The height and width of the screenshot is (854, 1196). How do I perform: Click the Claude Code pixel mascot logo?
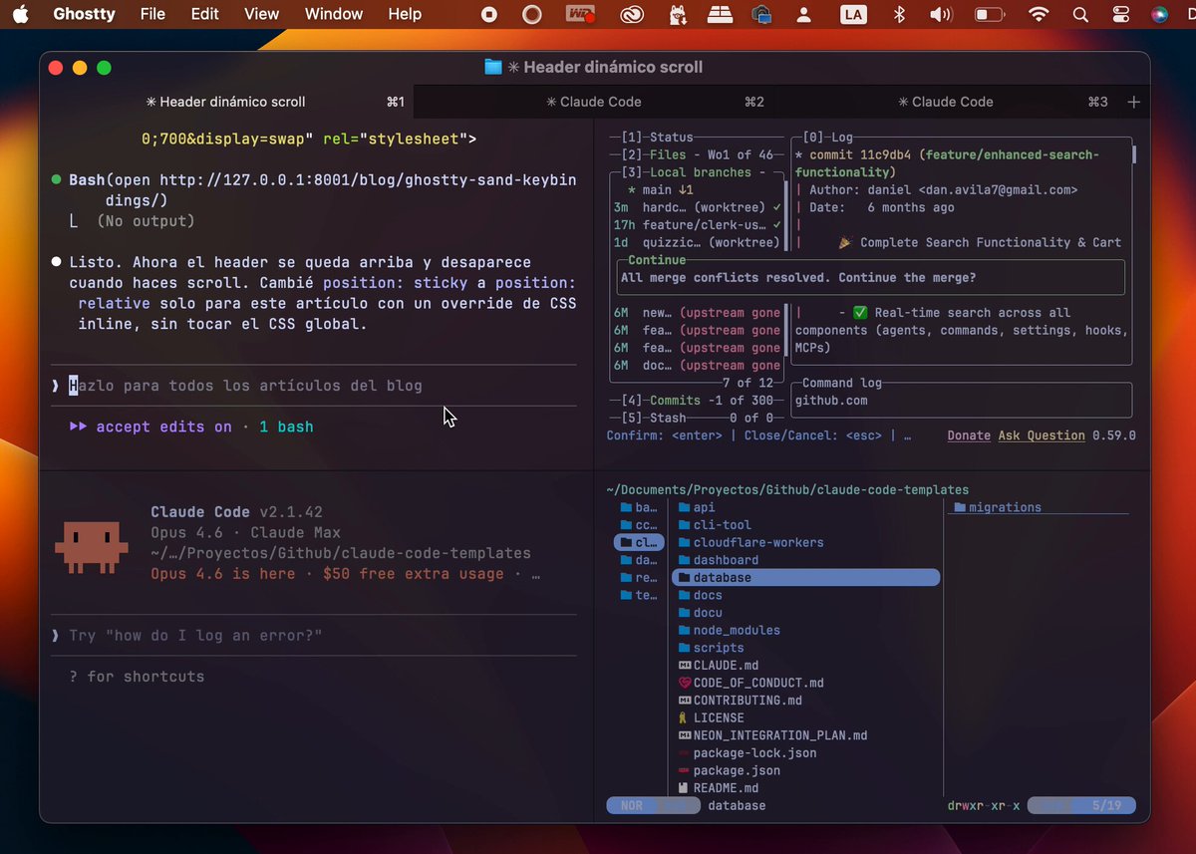[x=91, y=547]
